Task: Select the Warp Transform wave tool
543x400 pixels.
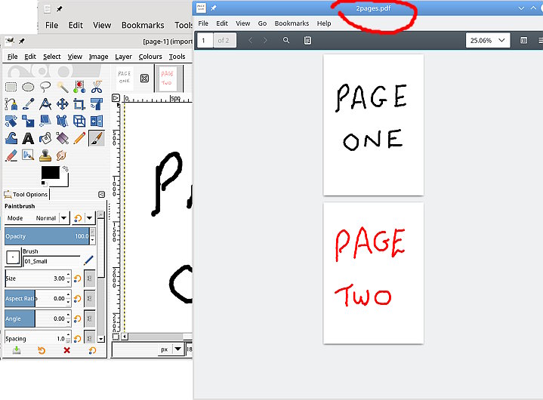Action: pos(11,138)
